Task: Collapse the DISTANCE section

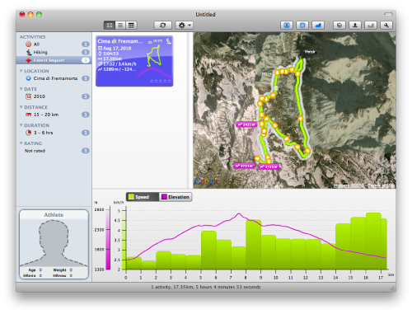Action: [21, 107]
